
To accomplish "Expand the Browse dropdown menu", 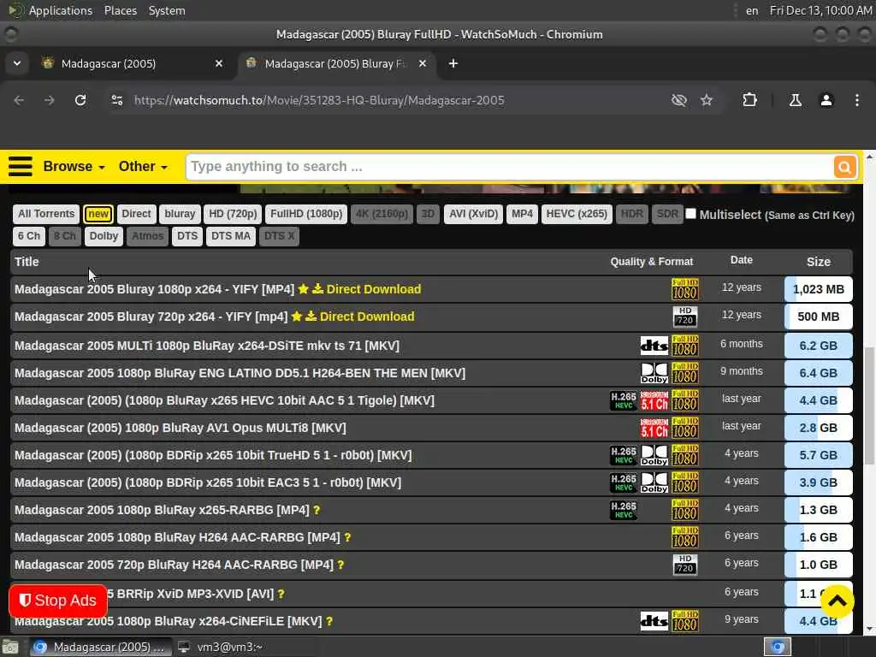I will pos(74,167).
